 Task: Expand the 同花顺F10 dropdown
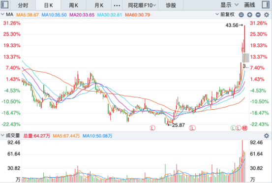142,5
